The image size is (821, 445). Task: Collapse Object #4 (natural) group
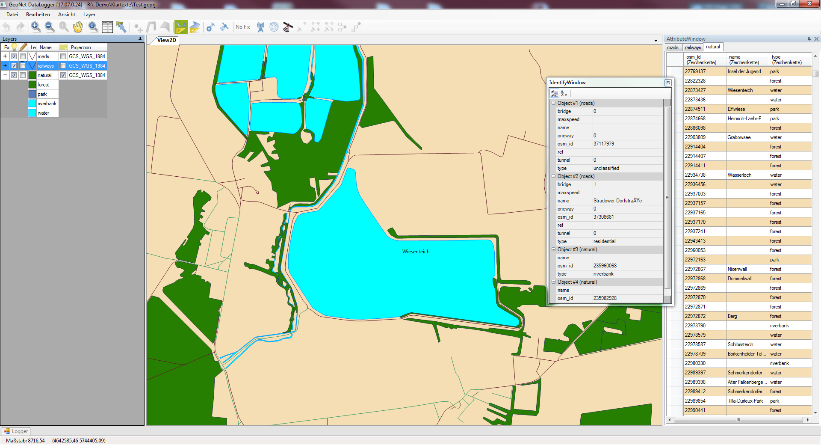point(553,282)
